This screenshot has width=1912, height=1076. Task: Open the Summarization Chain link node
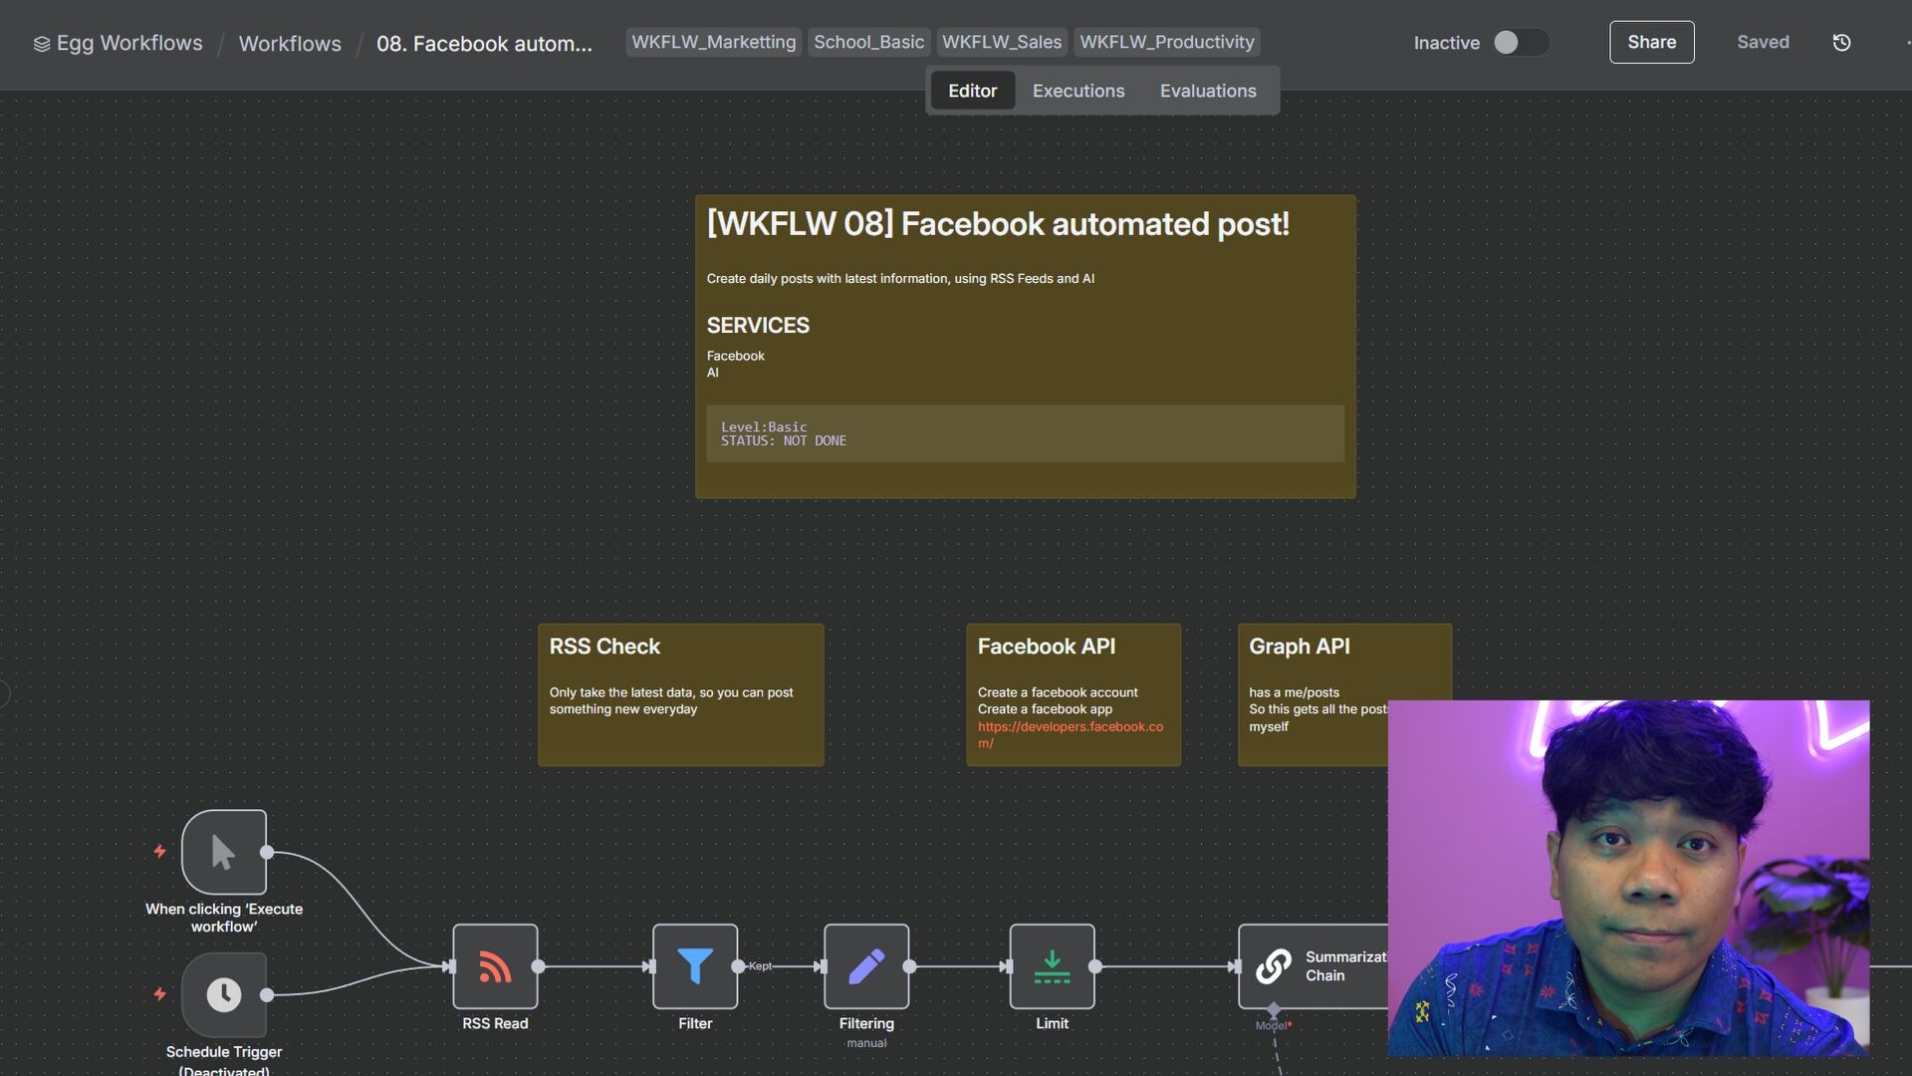click(1274, 965)
